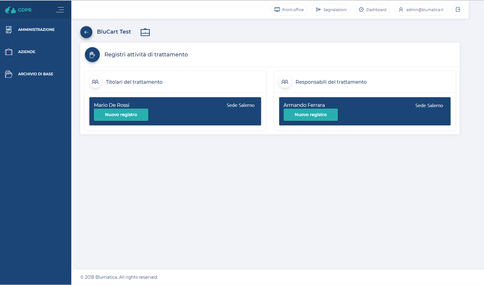Click the Titolari del trattamento people icon

click(95, 82)
